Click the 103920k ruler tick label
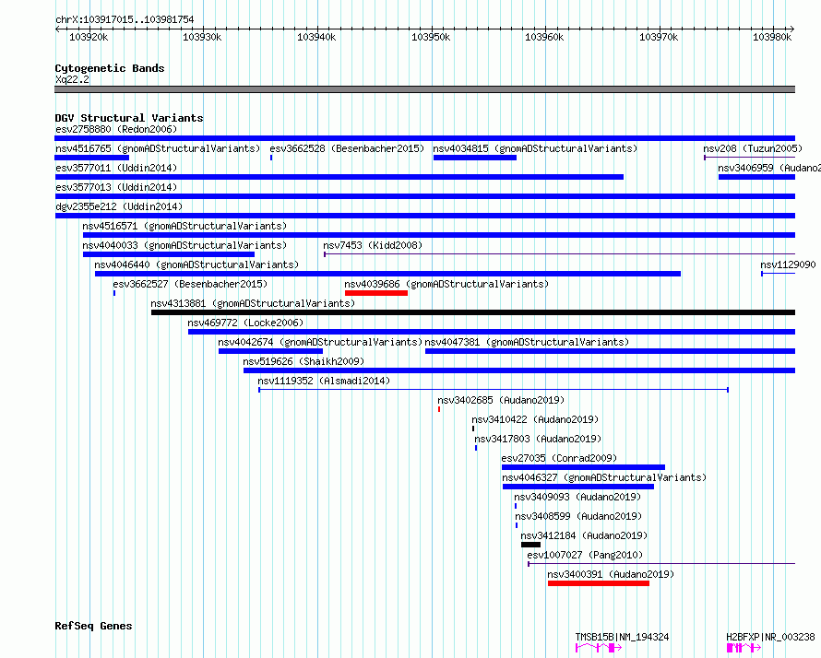 pos(89,37)
